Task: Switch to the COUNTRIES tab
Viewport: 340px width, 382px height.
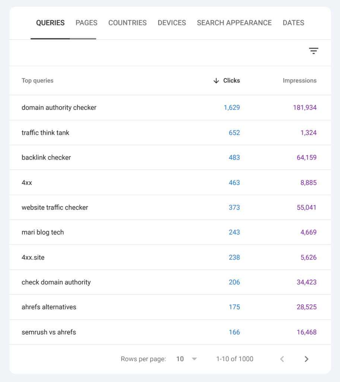Action: [x=127, y=23]
